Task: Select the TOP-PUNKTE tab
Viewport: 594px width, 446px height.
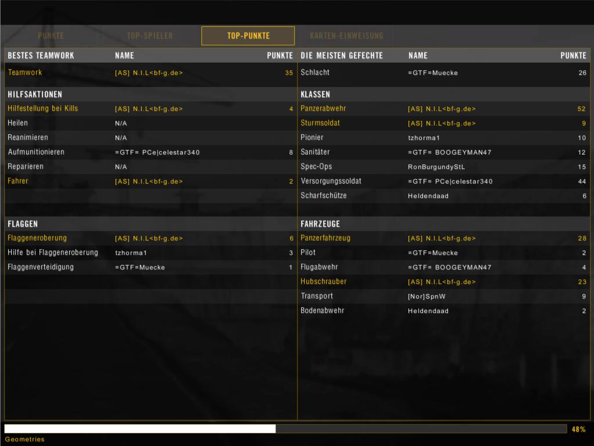Action: (248, 35)
